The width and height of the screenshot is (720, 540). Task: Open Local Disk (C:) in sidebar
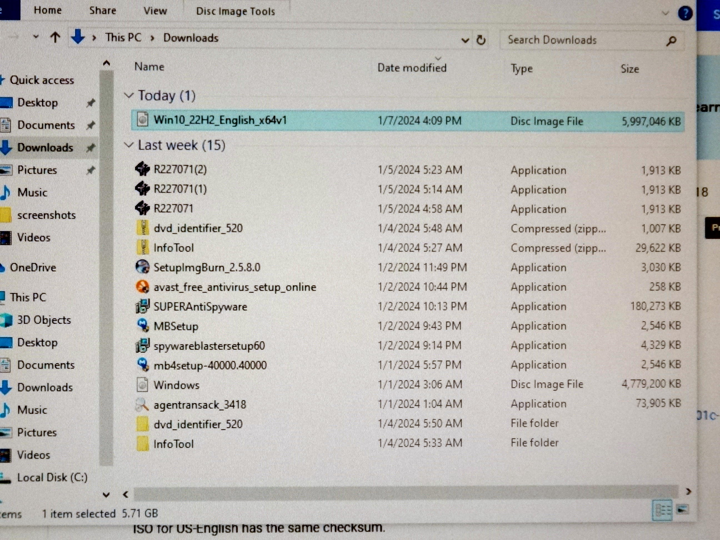(52, 477)
